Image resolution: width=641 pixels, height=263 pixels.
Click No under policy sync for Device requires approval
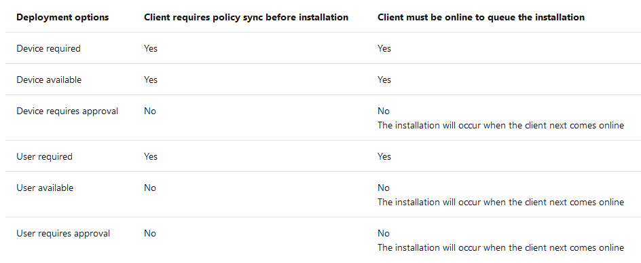pyautogui.click(x=149, y=111)
